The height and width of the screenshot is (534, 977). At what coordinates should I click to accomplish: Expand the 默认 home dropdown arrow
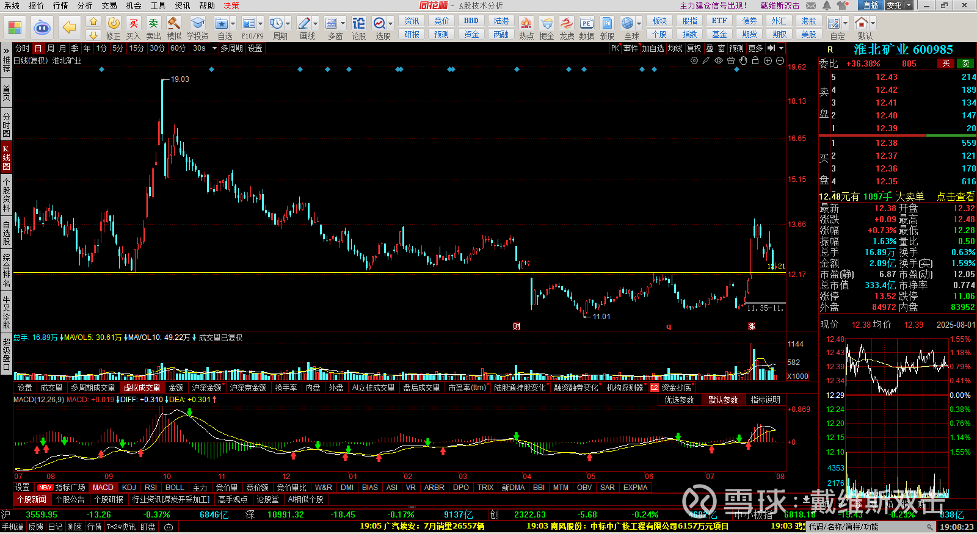point(873,23)
